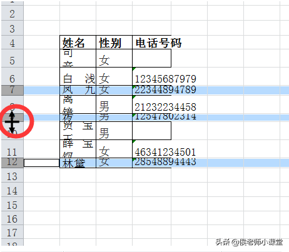Click the 姓名 header cell
The width and height of the screenshot is (289, 252).
[x=78, y=43]
